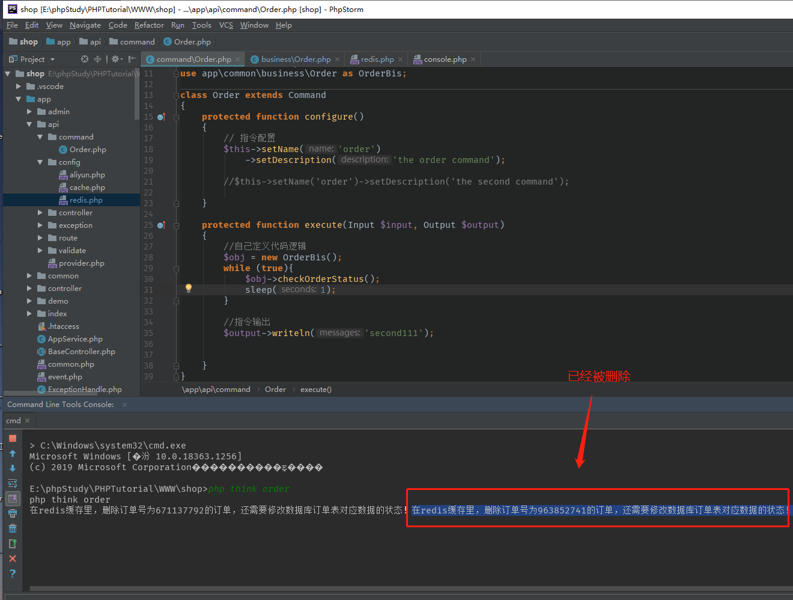Screen dimensions: 793x600
Task: Click the yellow intention bulb next to line 31
Action: pos(189,289)
